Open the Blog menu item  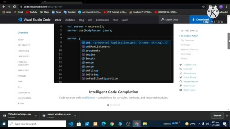click(x=81, y=20)
